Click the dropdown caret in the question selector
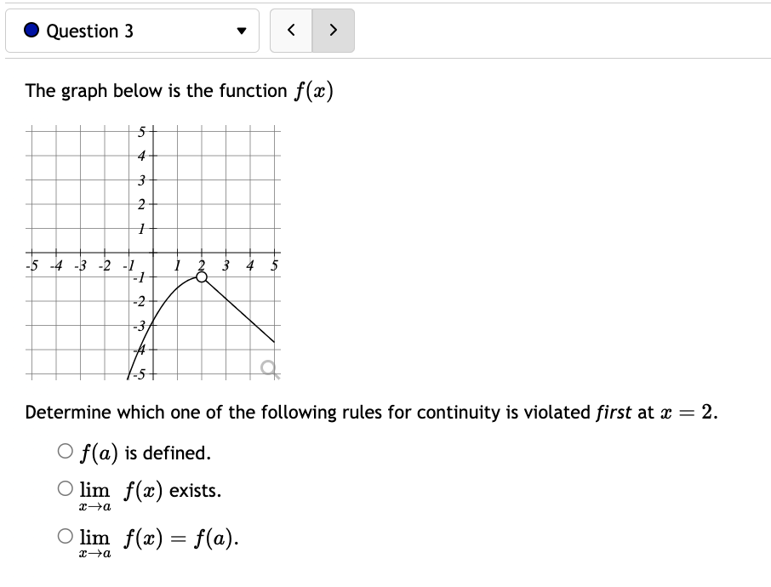771x587 pixels. pyautogui.click(x=241, y=31)
